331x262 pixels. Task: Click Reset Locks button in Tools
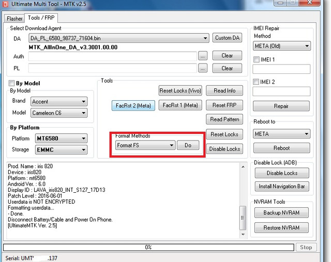(224, 134)
